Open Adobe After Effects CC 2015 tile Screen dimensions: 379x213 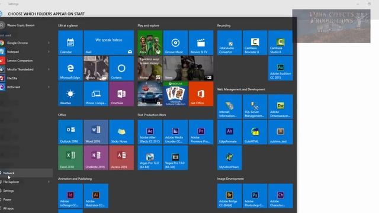150,133
